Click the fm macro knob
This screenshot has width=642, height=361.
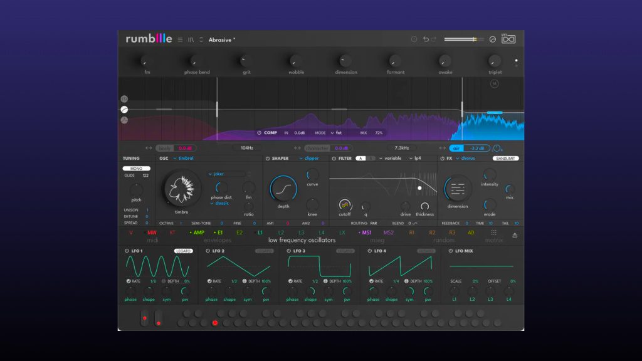coord(147,61)
